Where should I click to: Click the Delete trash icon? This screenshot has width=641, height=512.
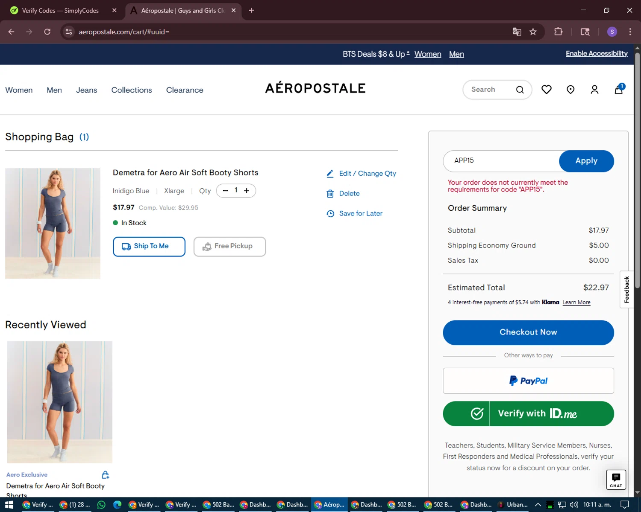click(330, 194)
